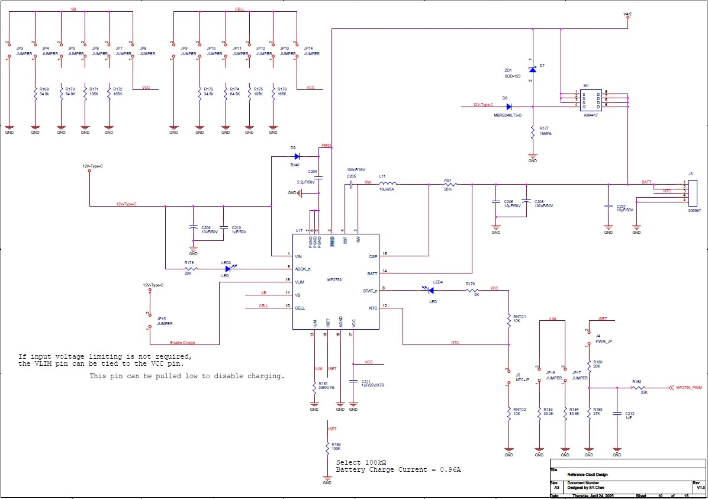Click the MP2759 U17 chip body
The image size is (708, 499).
coord(336,282)
